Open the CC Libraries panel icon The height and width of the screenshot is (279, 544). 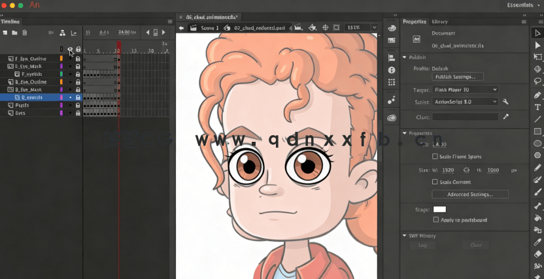(392, 118)
